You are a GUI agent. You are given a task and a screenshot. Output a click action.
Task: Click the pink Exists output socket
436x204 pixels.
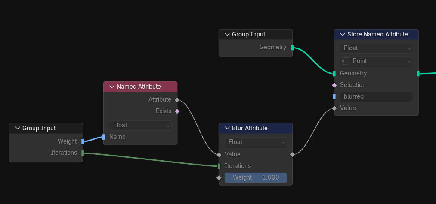click(177, 111)
